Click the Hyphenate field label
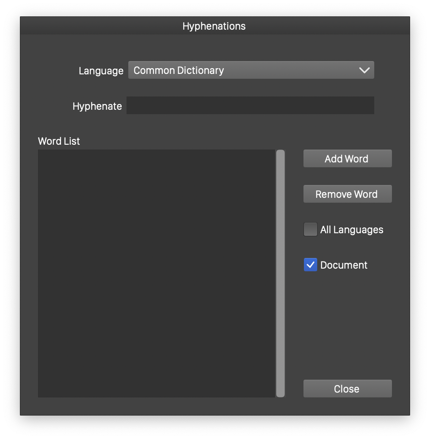This screenshot has width=430, height=439. [x=97, y=106]
